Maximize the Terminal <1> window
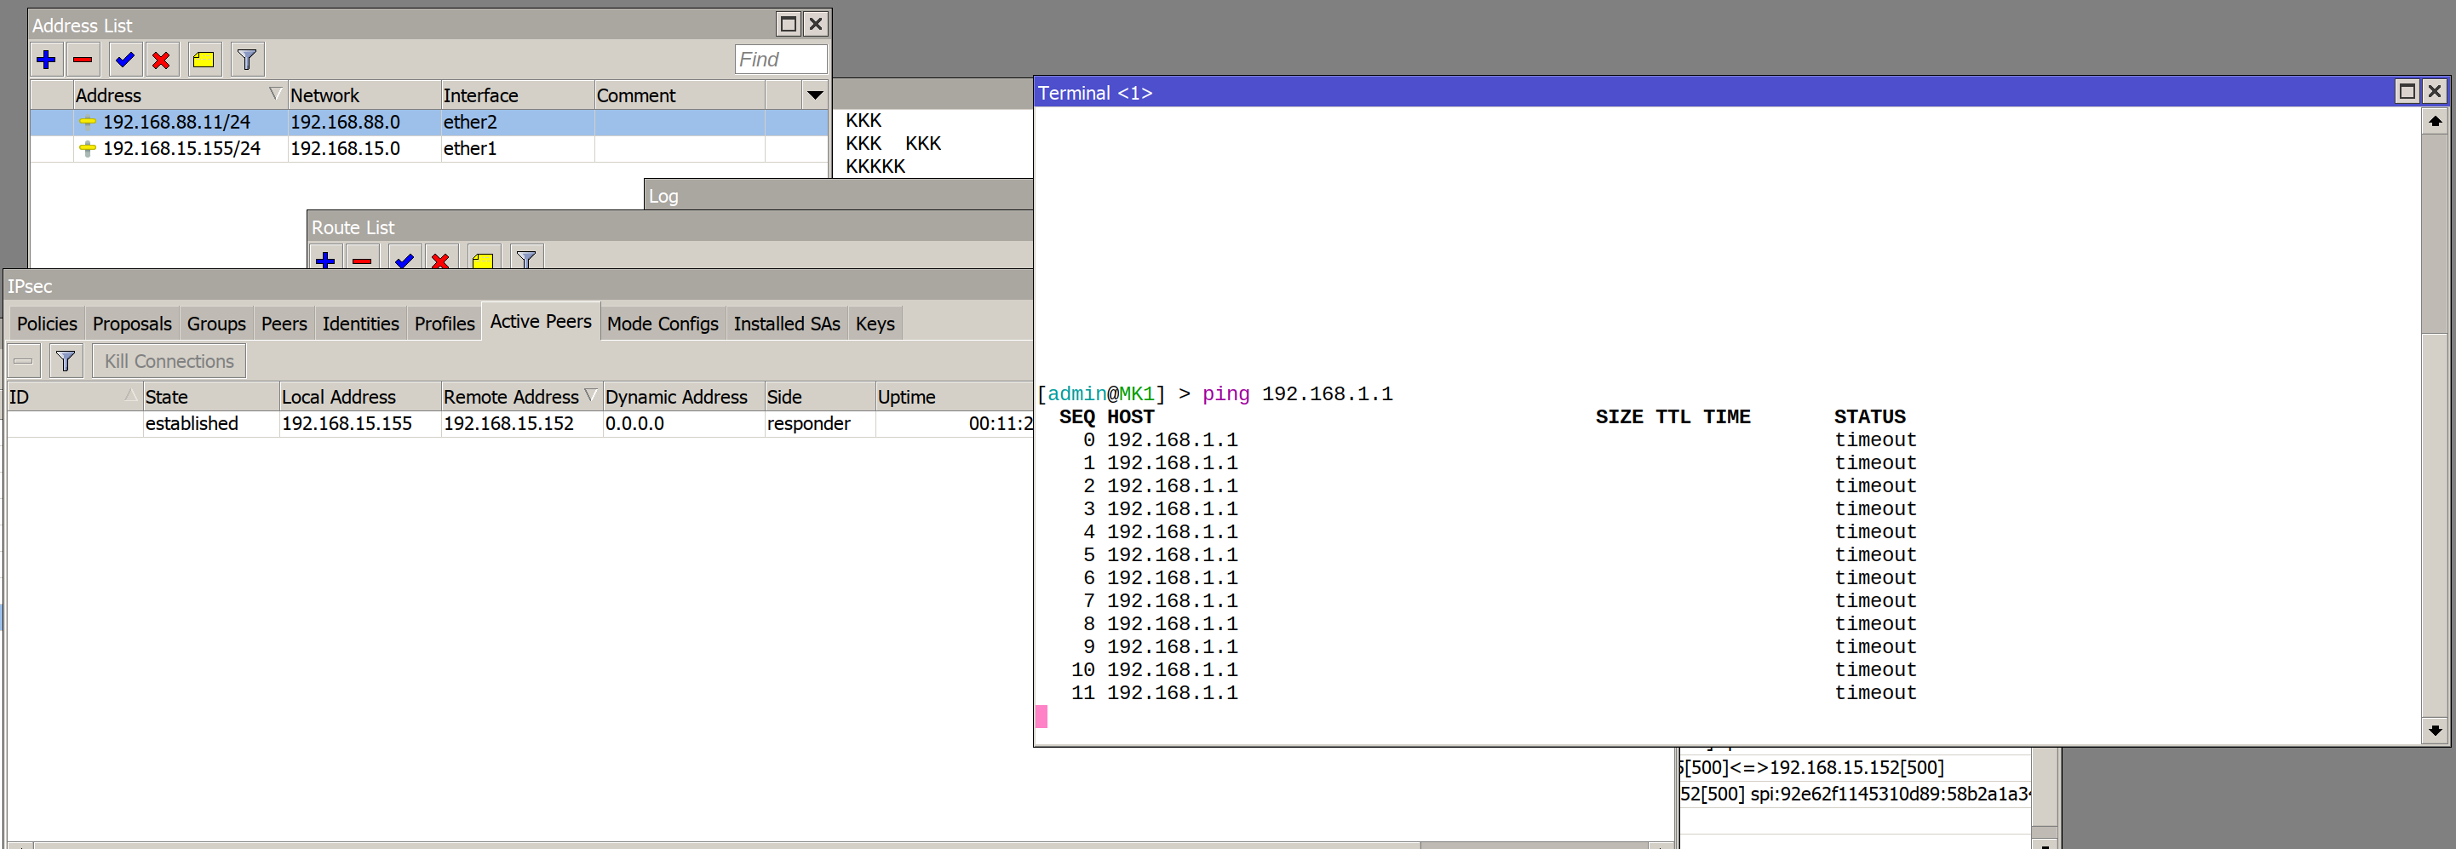The image size is (2456, 849). [x=2407, y=91]
